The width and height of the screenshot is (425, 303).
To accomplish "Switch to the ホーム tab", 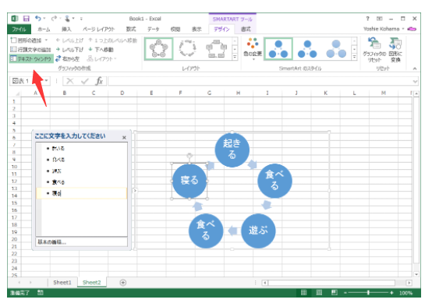I will pos(44,30).
